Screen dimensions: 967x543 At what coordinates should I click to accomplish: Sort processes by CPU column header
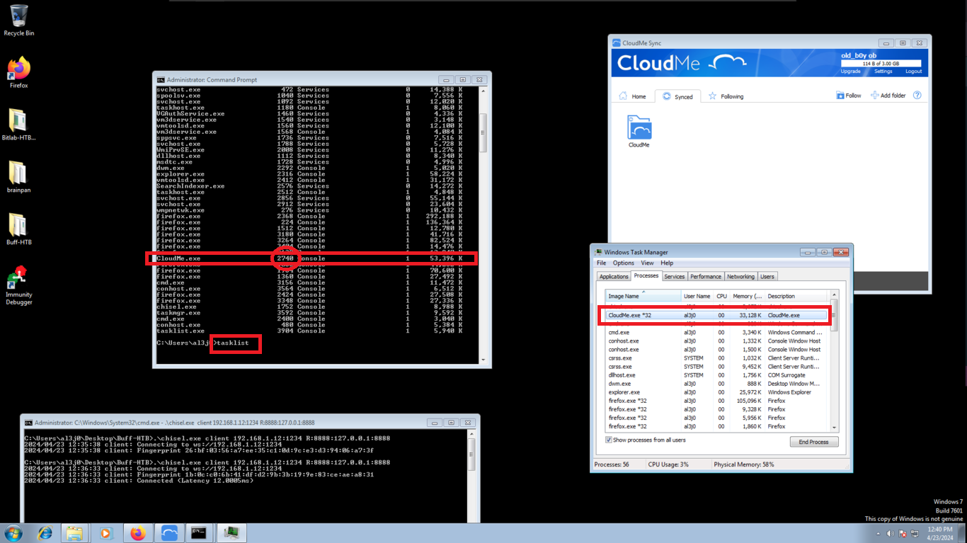(721, 296)
